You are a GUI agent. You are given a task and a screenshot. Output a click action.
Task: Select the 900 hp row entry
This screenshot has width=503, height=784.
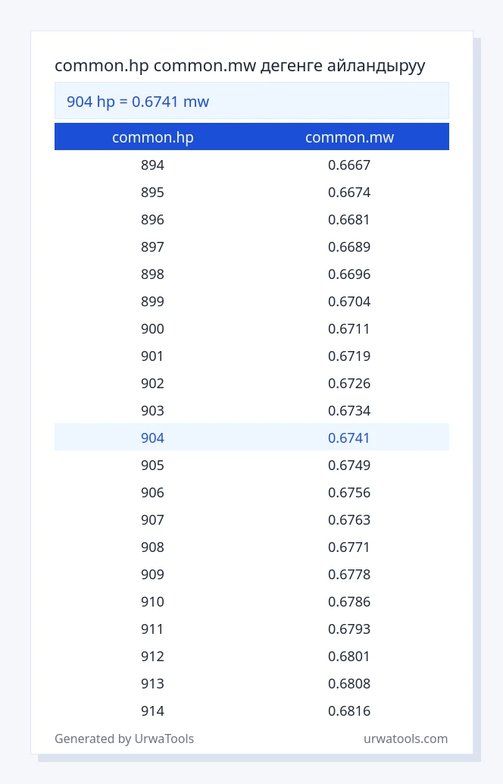[x=152, y=328]
